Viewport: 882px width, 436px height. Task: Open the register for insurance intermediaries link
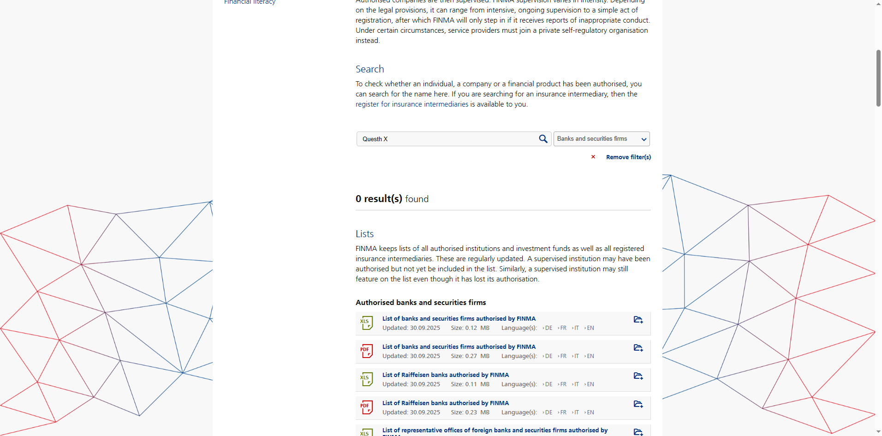[x=411, y=104]
